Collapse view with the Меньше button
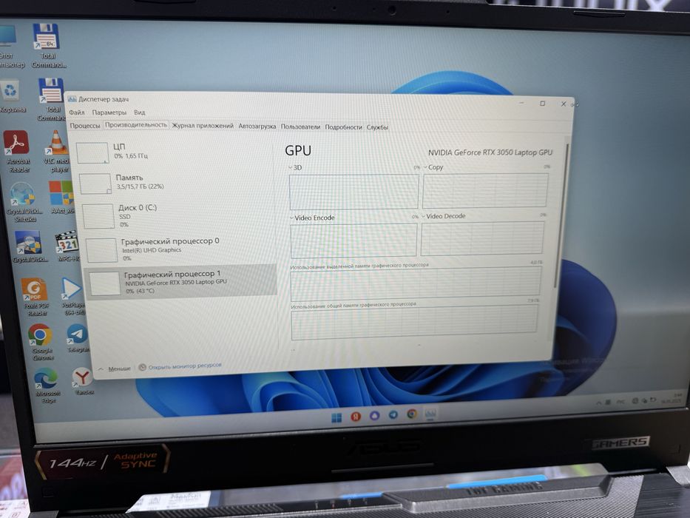 [115, 369]
